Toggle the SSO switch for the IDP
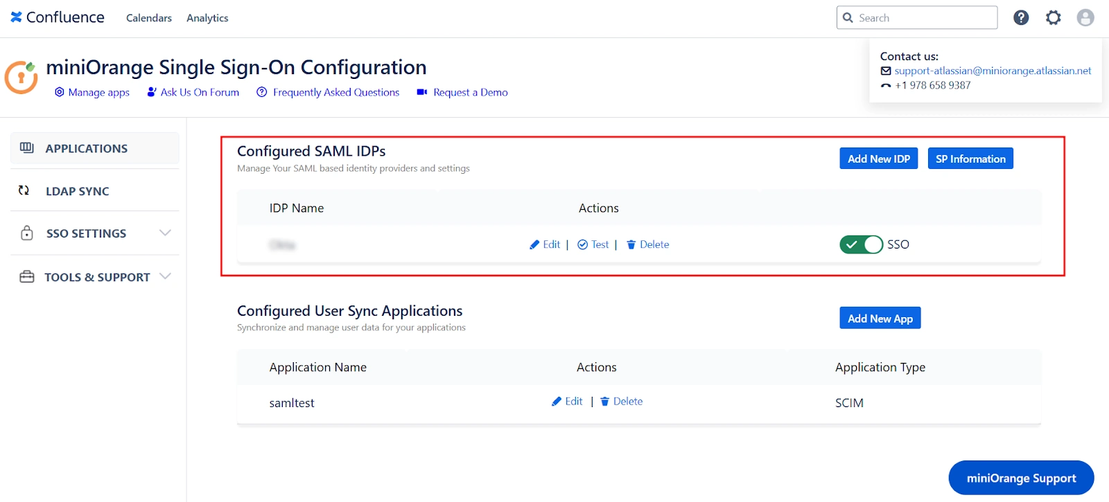1109x502 pixels. point(861,244)
